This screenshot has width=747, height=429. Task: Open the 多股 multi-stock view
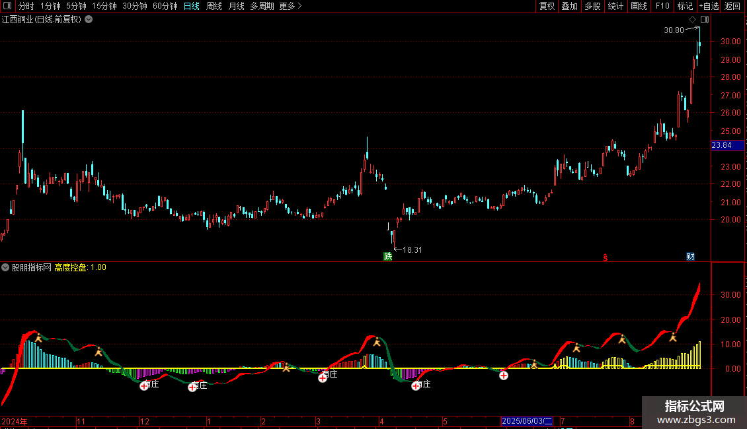click(592, 6)
